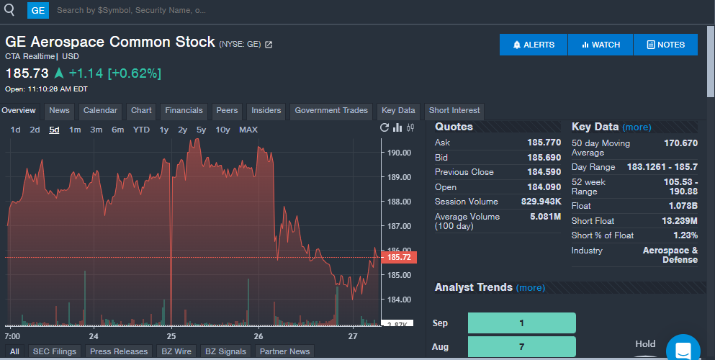
Task: Switch to bar chart type icon
Action: (397, 127)
